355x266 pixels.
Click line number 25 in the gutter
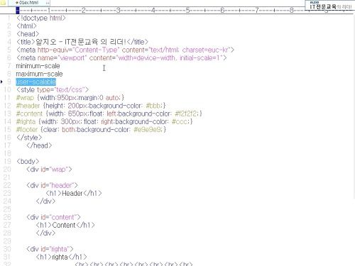(x=8, y=209)
